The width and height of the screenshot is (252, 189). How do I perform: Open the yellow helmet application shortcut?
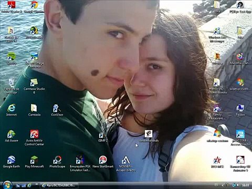click(x=34, y=33)
